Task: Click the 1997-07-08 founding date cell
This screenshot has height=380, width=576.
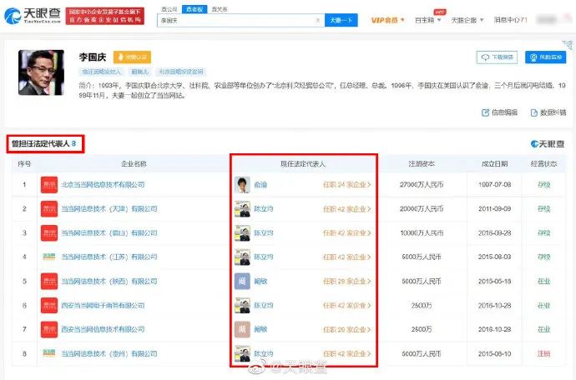Action: (x=494, y=185)
